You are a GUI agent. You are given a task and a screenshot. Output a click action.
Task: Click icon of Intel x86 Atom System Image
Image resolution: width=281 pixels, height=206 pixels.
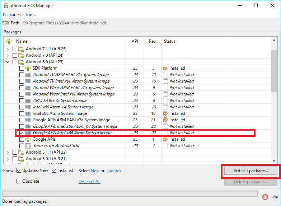(28, 113)
